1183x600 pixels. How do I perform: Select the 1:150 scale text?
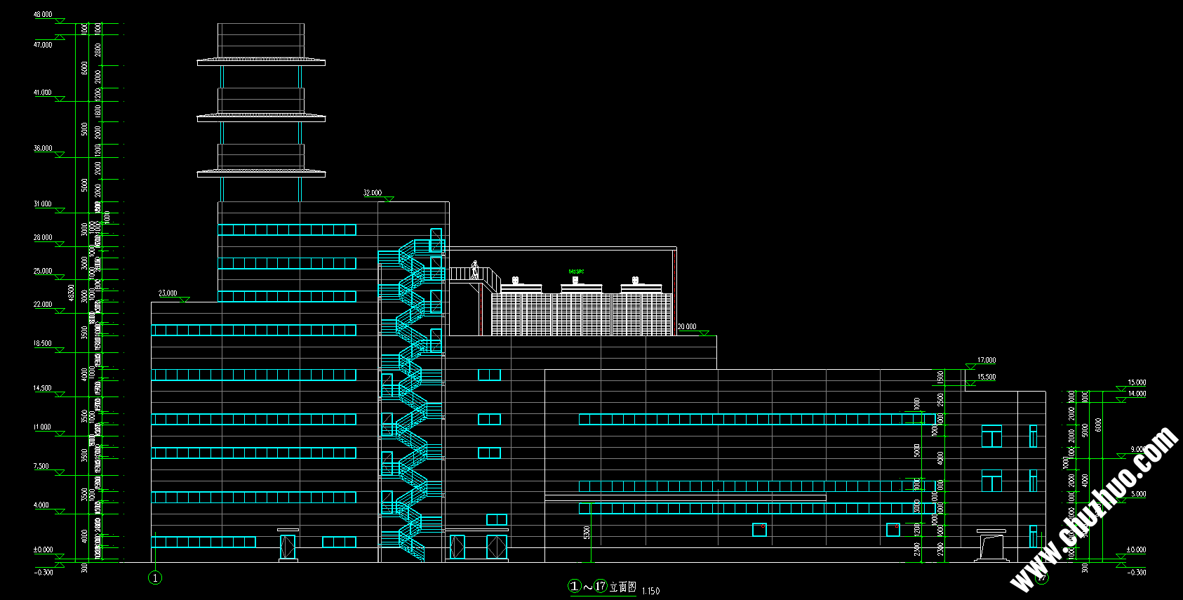point(650,591)
